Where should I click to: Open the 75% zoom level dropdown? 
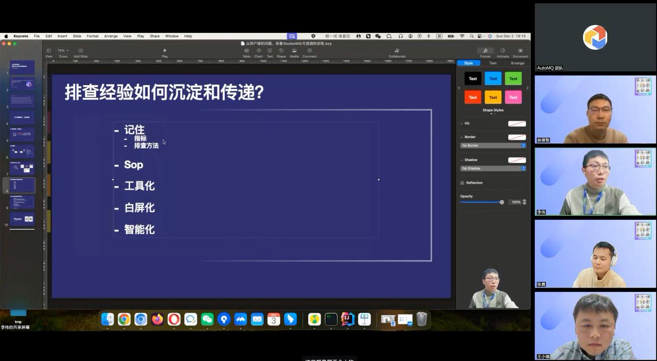pos(63,51)
